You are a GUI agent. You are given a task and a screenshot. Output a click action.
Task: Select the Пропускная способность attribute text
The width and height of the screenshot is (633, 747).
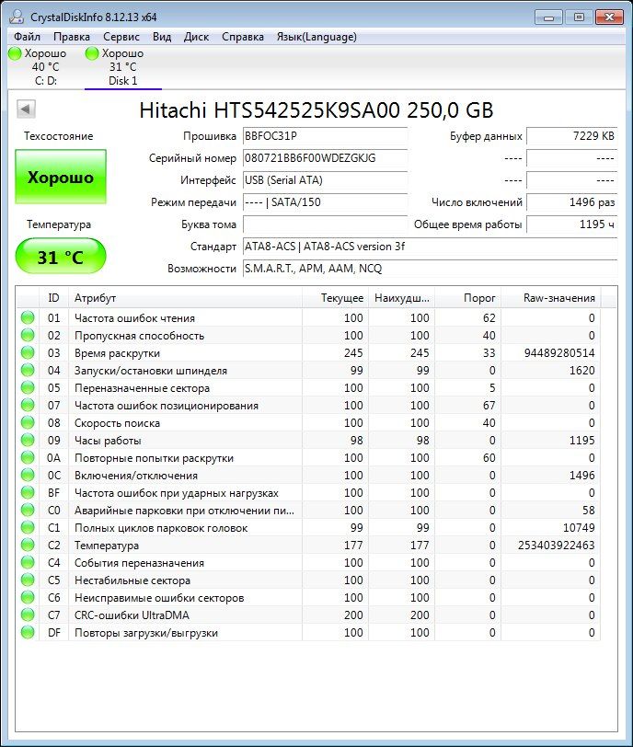pos(139,336)
